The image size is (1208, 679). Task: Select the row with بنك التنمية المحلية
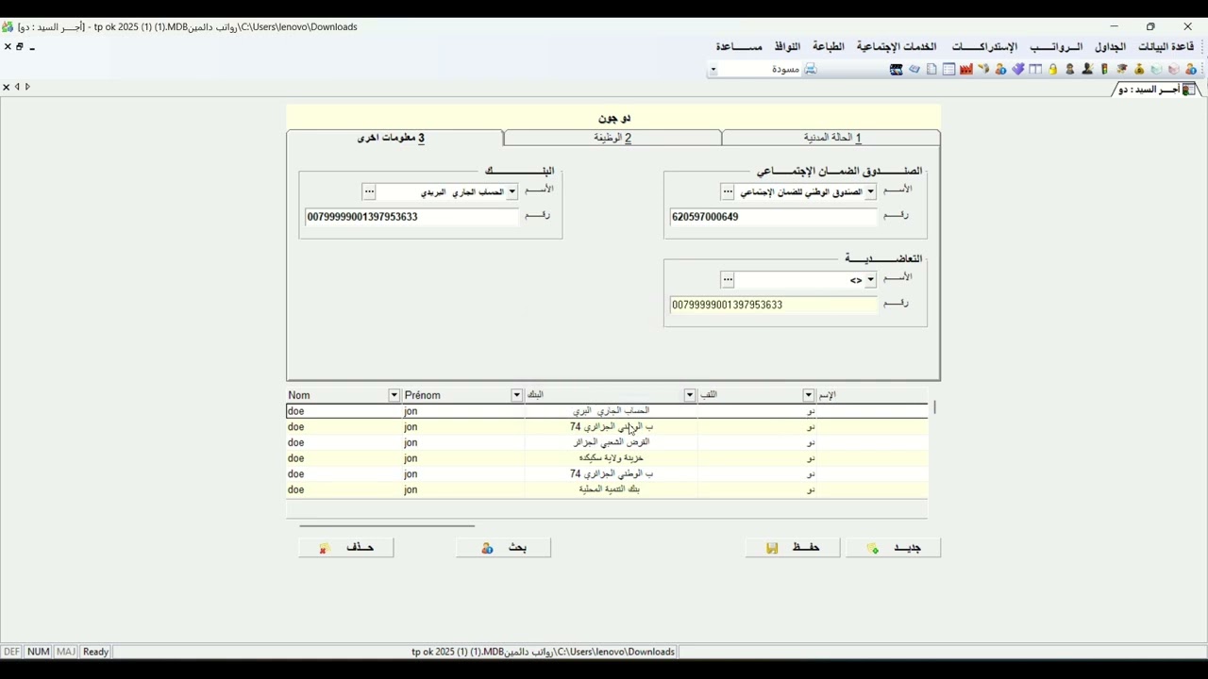tap(607, 489)
